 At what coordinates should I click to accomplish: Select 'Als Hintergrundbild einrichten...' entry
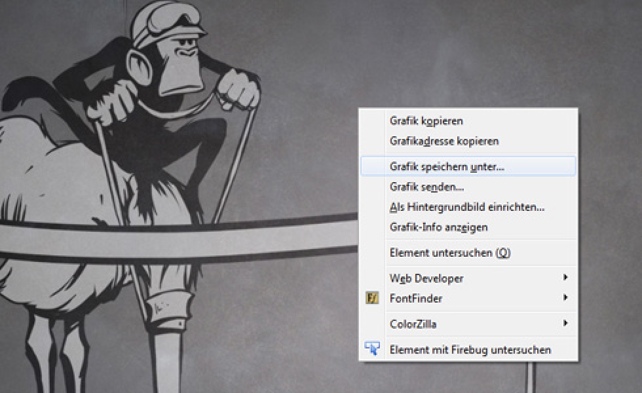[x=467, y=207]
